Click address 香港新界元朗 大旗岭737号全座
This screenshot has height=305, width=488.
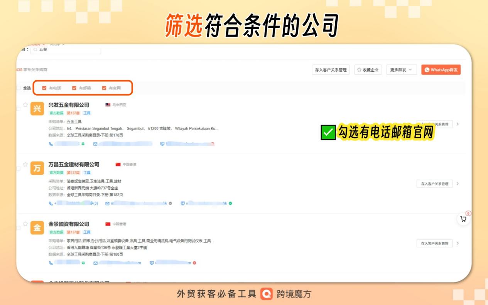tap(92, 188)
